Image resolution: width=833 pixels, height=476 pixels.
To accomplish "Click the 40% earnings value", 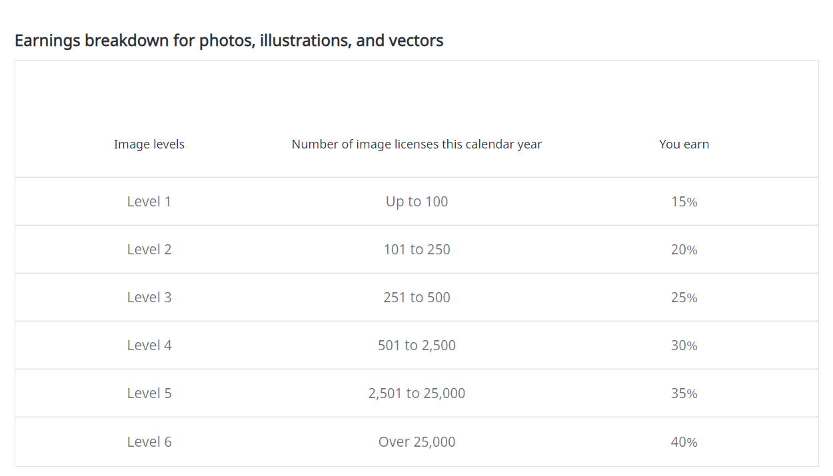I will (x=684, y=442).
